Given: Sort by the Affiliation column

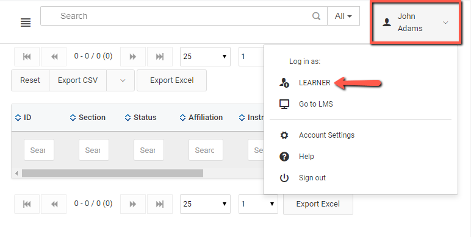Looking at the screenshot, I should [201, 118].
